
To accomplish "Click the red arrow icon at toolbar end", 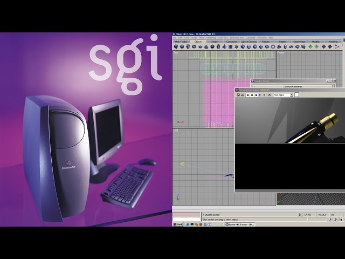I will coord(337,46).
